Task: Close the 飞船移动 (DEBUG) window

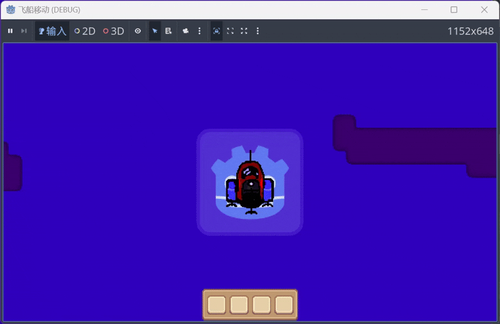Action: [484, 10]
